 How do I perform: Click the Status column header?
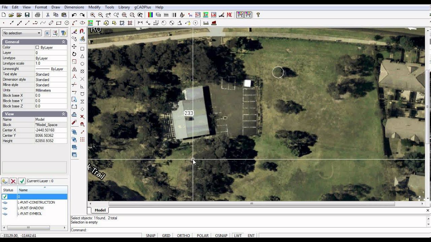[9, 190]
